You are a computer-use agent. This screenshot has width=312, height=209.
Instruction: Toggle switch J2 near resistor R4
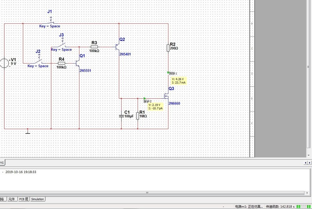tap(38, 61)
